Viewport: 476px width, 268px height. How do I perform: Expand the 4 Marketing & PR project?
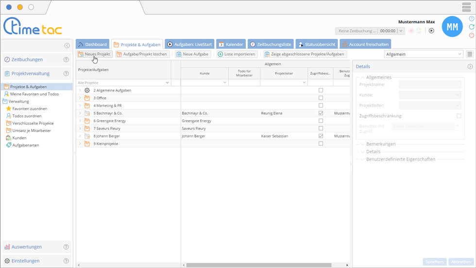pos(80,106)
